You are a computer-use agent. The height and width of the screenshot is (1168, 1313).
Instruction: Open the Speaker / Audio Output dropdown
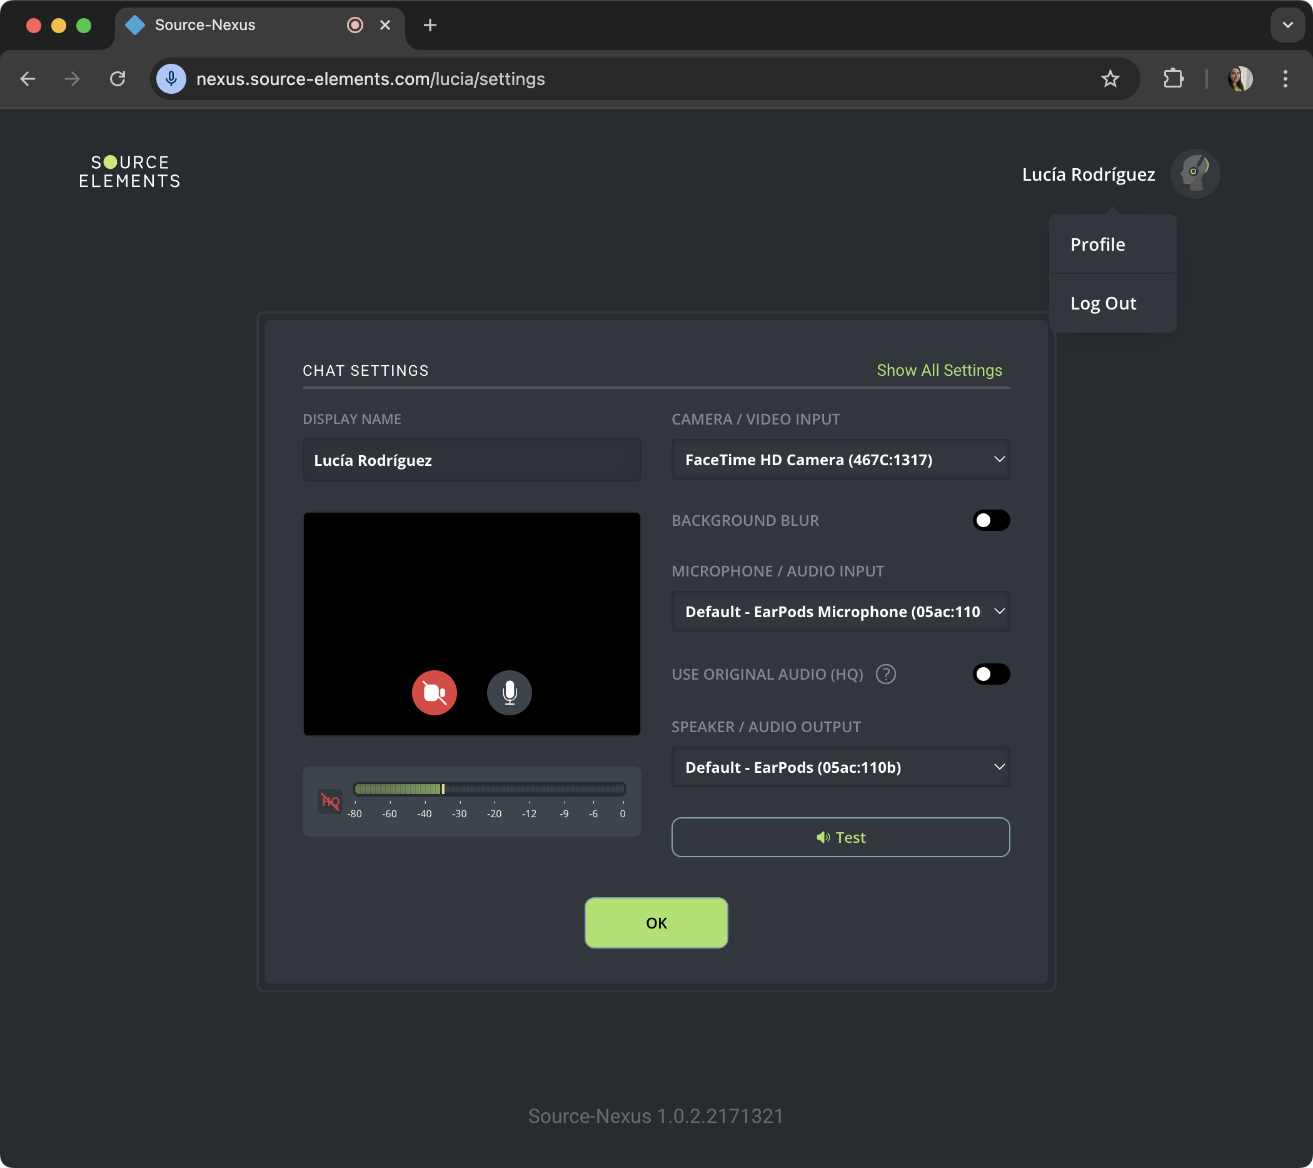click(x=840, y=767)
